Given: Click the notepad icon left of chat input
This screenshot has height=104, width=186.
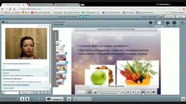Looking at the screenshot, I should pyautogui.click(x=3, y=93).
